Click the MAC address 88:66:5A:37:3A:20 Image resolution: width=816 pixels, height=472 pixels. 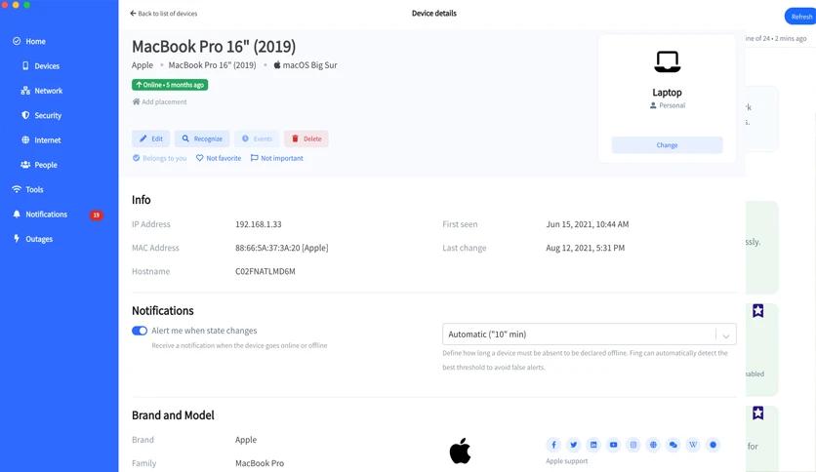tap(281, 248)
